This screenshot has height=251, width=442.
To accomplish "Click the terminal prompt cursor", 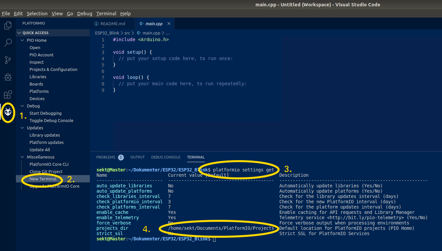I will pos(214,239).
